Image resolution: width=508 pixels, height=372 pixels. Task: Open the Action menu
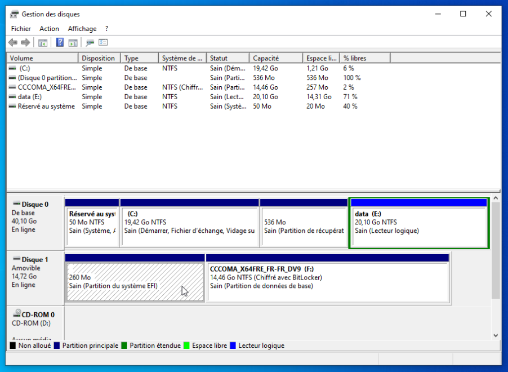49,28
